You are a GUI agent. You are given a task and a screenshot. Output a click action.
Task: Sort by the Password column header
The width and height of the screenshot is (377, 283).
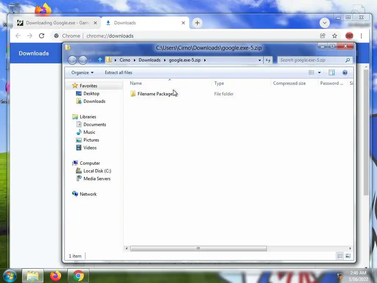click(332, 83)
